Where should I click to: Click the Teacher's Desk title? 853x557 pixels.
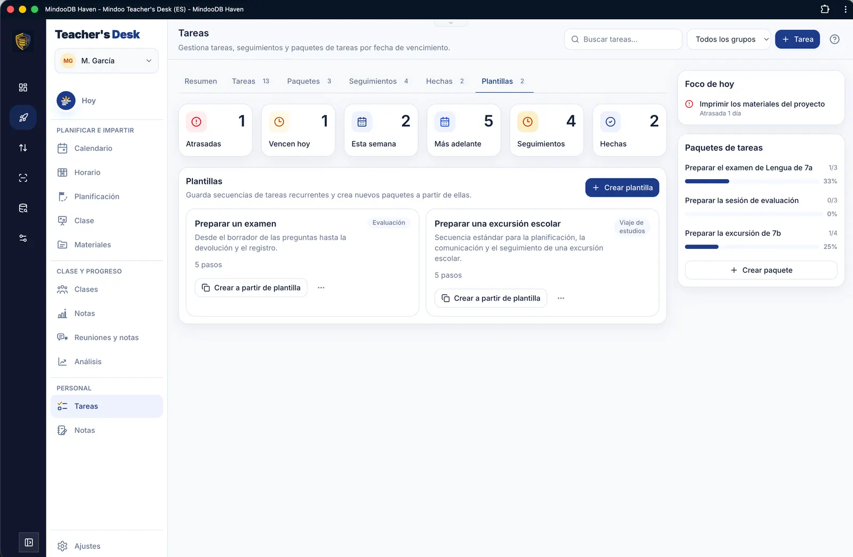tap(98, 35)
